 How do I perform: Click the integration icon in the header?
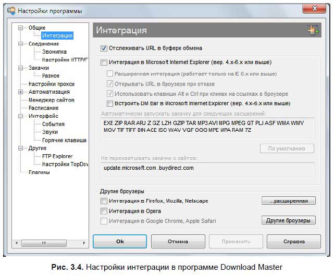313,31
